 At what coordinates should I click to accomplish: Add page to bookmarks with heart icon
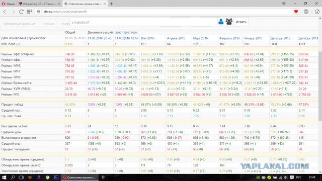(x=296, y=12)
